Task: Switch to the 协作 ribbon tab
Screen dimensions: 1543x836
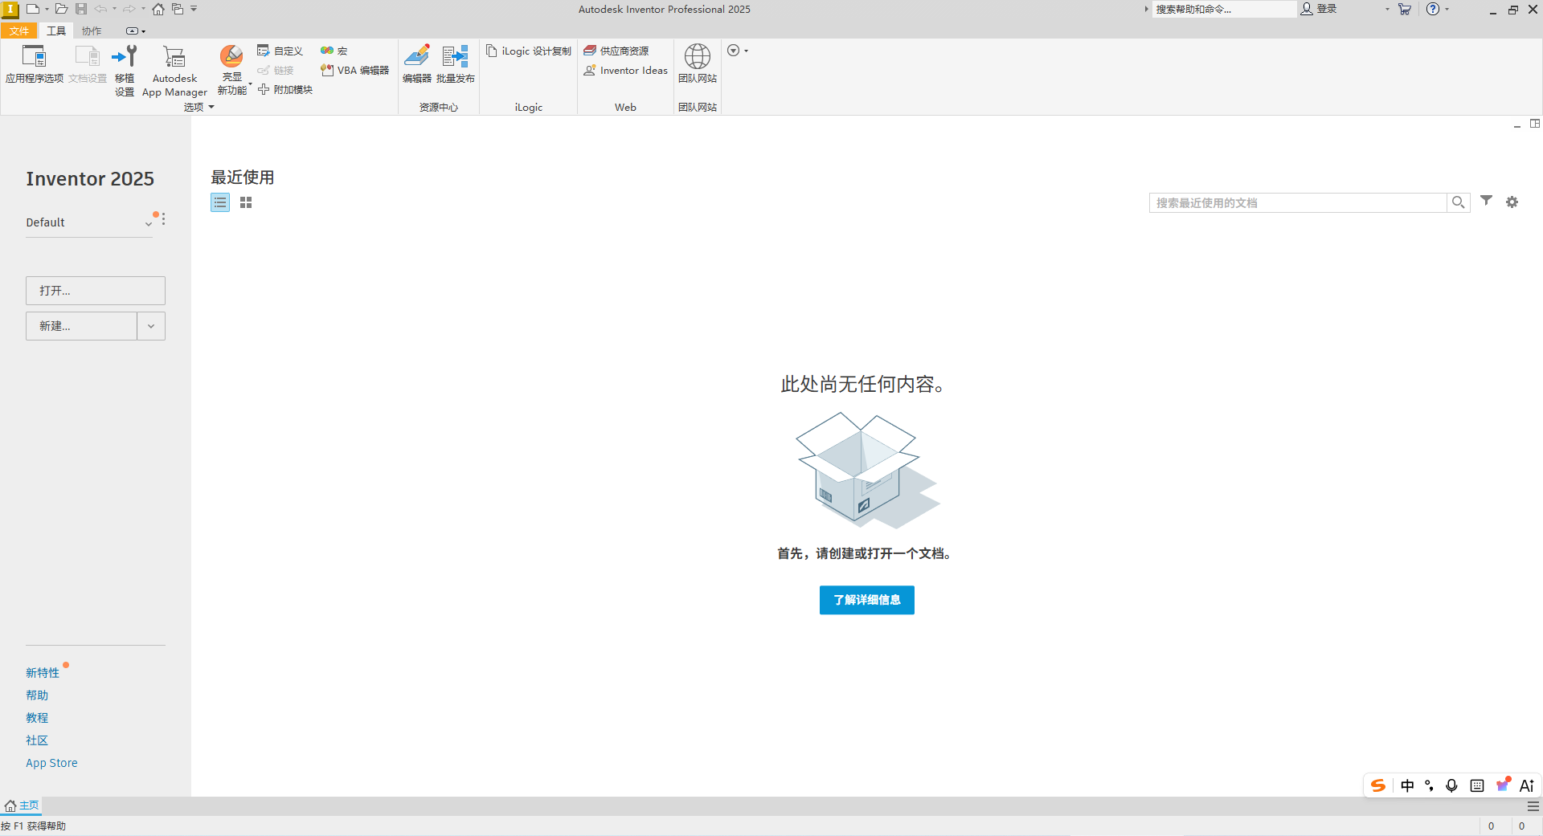Action: pos(91,31)
